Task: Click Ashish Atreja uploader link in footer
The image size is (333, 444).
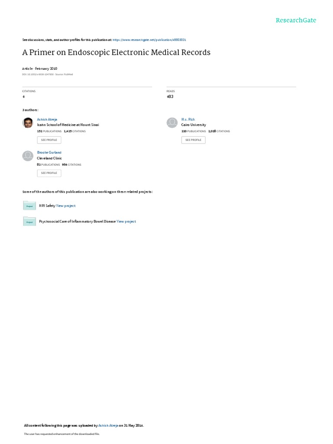Action: pyautogui.click(x=108, y=425)
